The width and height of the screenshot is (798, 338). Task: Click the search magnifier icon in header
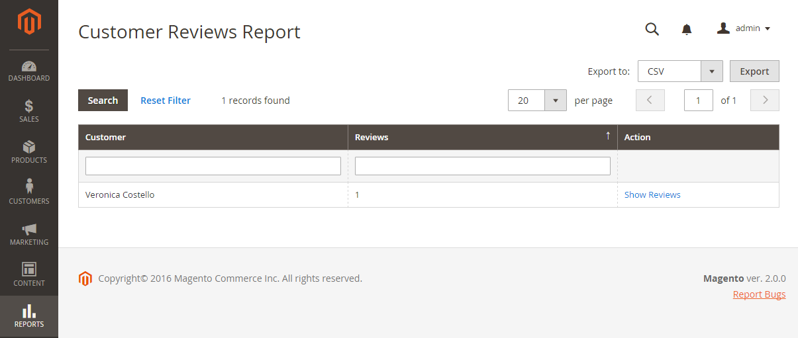point(652,28)
